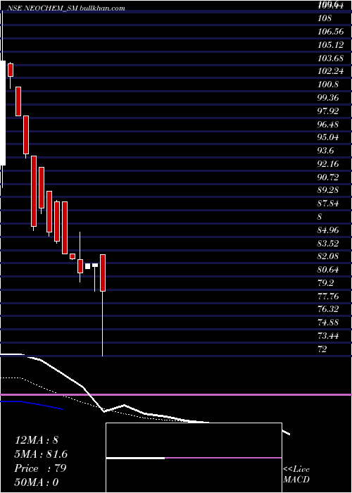Click the 103.68 price level label

tap(331, 58)
